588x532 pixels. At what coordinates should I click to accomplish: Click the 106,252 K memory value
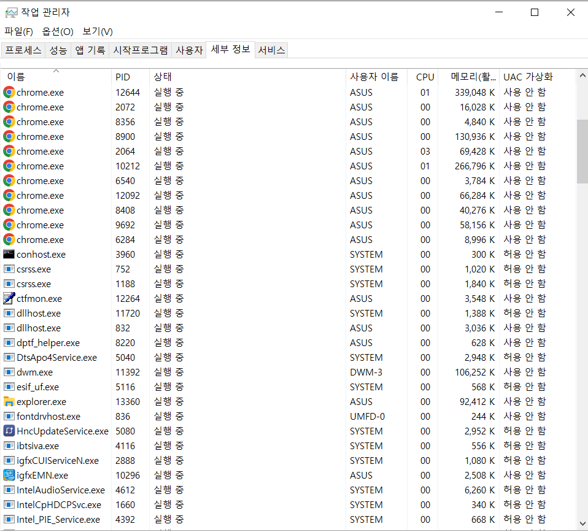tap(474, 372)
